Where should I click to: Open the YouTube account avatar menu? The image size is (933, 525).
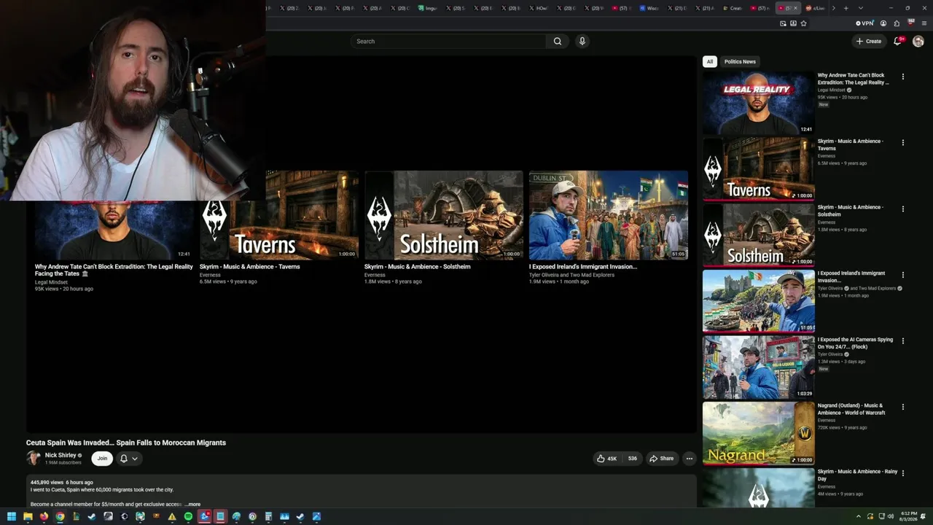pos(918,42)
